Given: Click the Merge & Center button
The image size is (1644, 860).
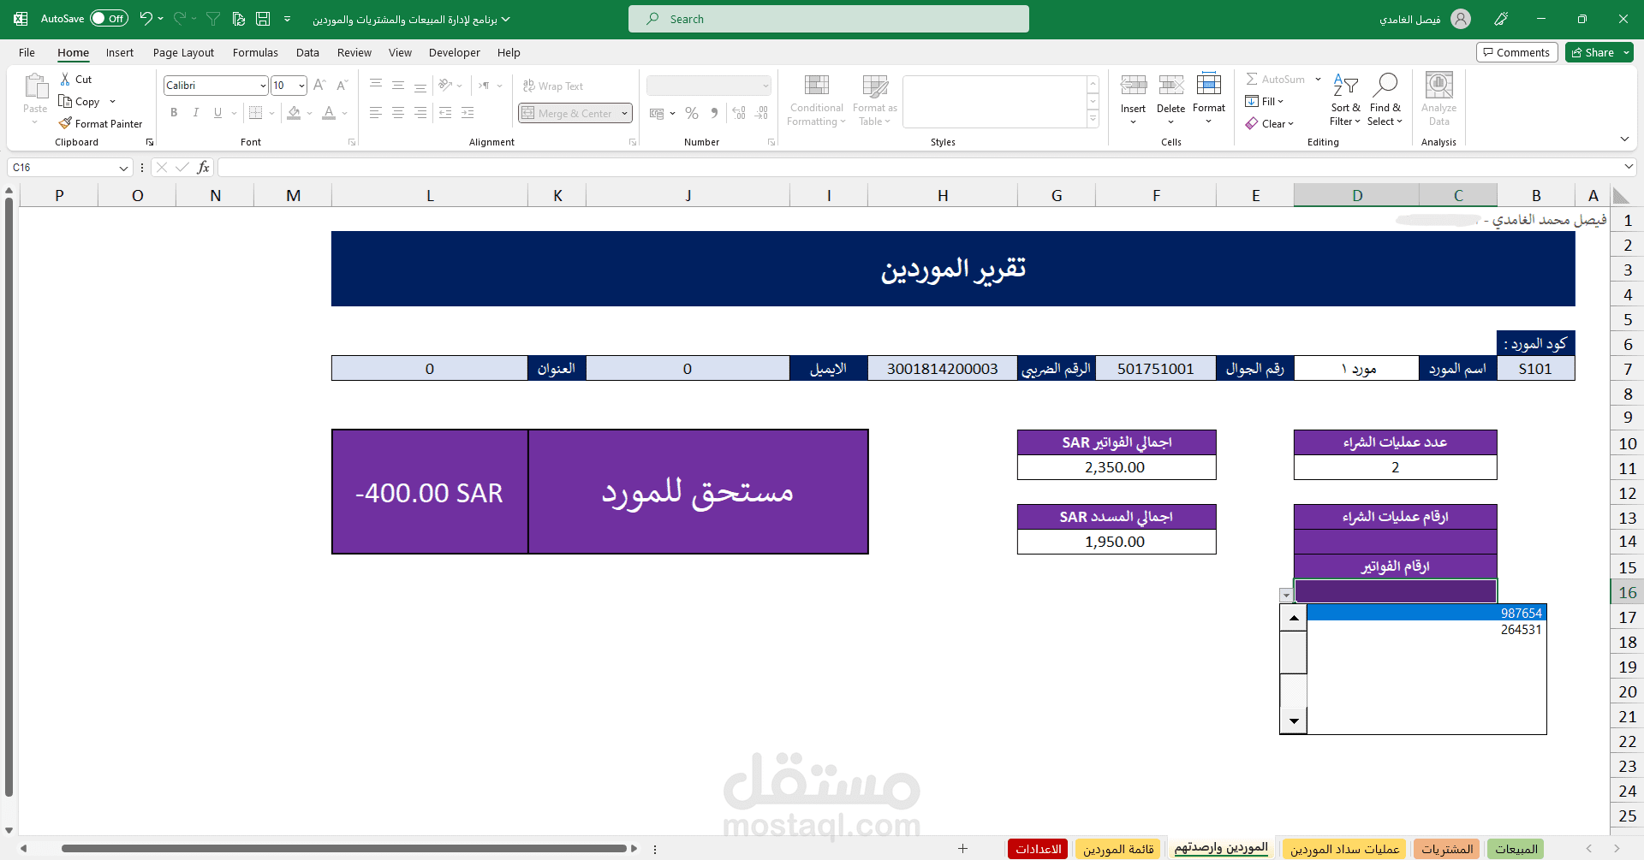Looking at the screenshot, I should [x=567, y=113].
